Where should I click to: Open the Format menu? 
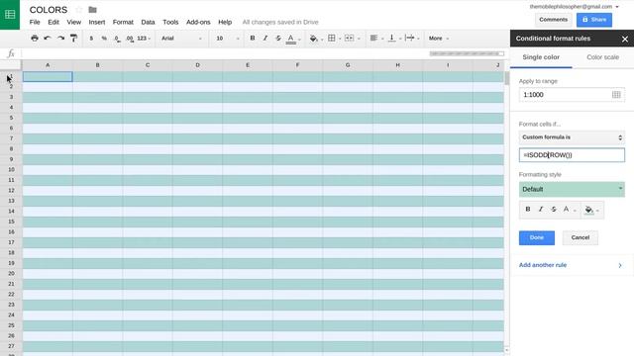(123, 22)
